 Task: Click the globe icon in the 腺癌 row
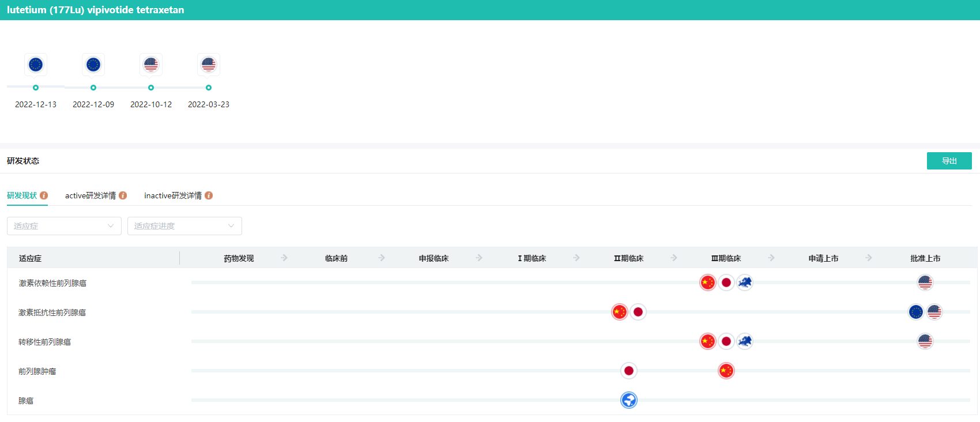pos(629,400)
